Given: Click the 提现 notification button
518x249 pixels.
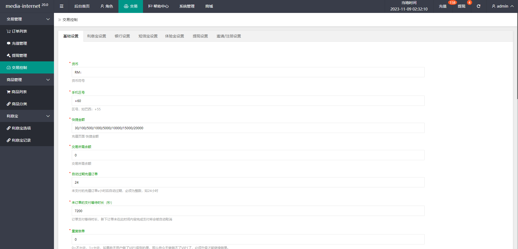Looking at the screenshot, I should tap(462, 6).
